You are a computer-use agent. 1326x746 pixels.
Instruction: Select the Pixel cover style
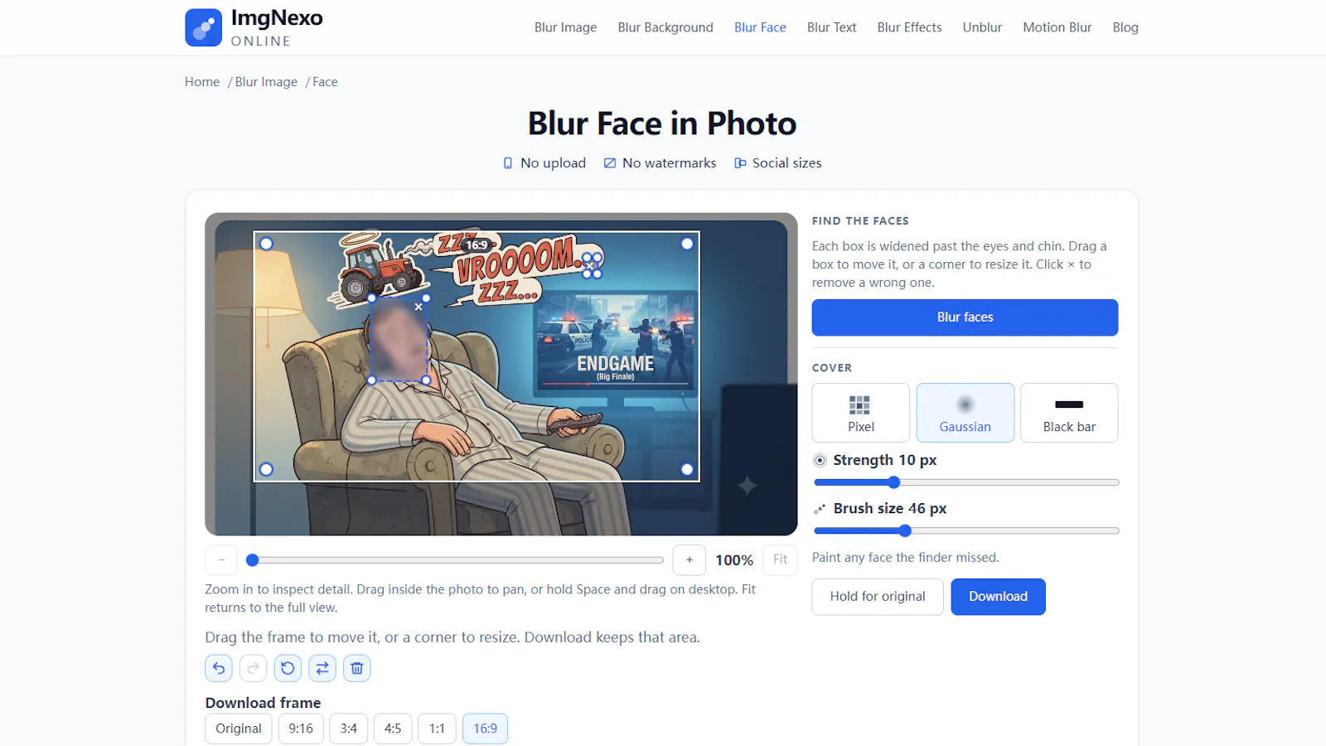pyautogui.click(x=861, y=413)
